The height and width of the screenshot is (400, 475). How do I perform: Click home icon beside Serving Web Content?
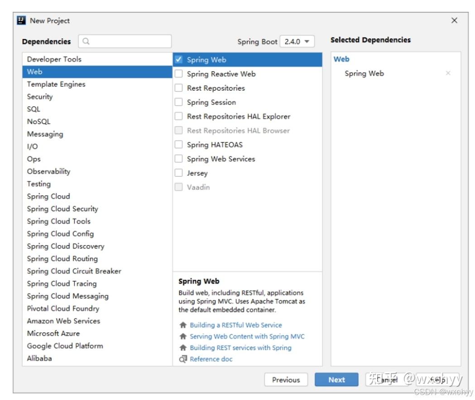tap(183, 336)
